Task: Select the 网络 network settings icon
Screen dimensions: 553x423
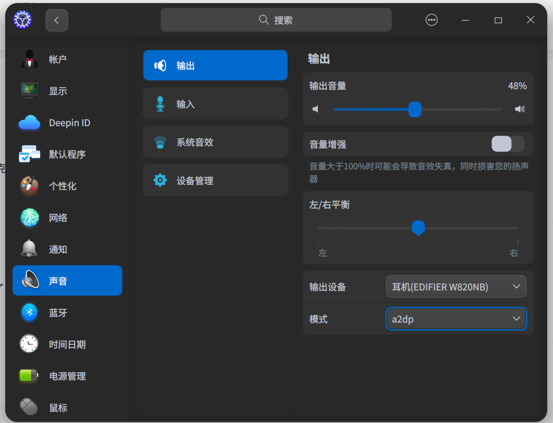Action: click(x=29, y=217)
